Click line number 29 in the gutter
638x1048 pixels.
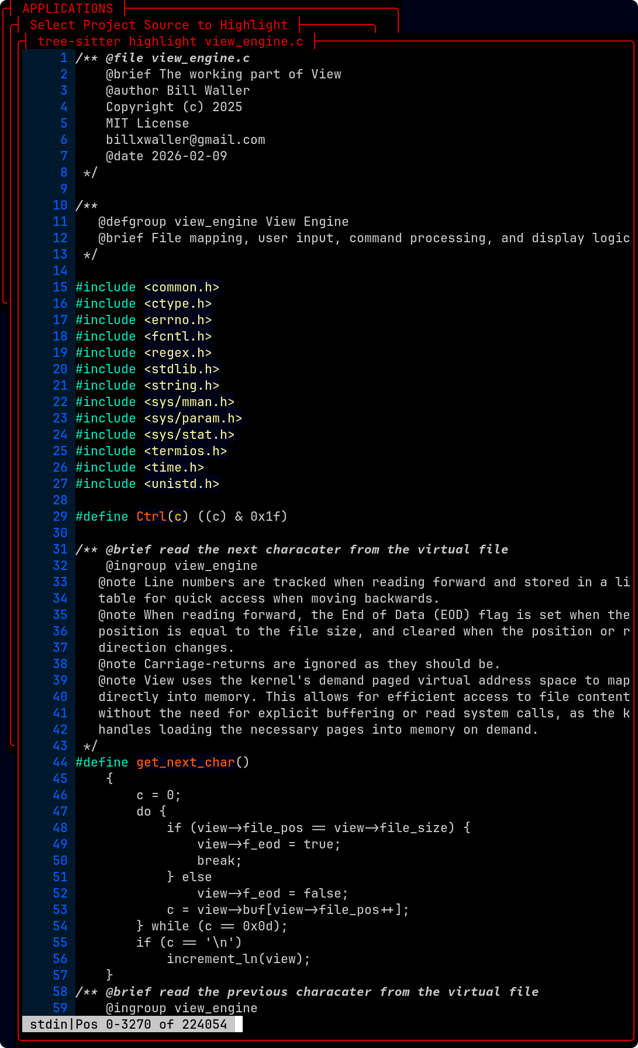tap(60, 517)
